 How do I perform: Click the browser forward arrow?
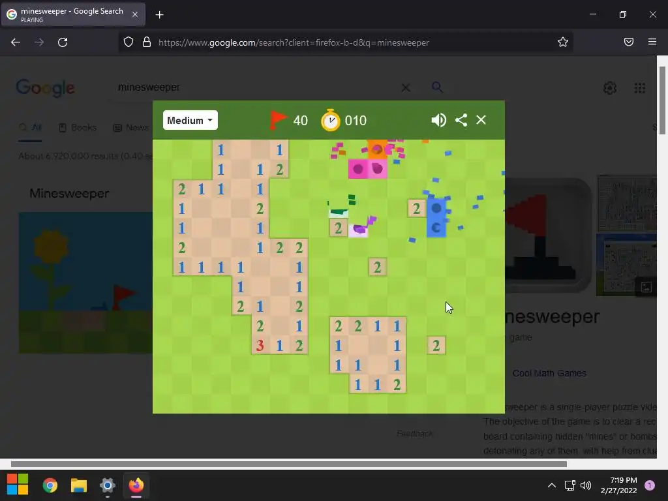pos(39,42)
